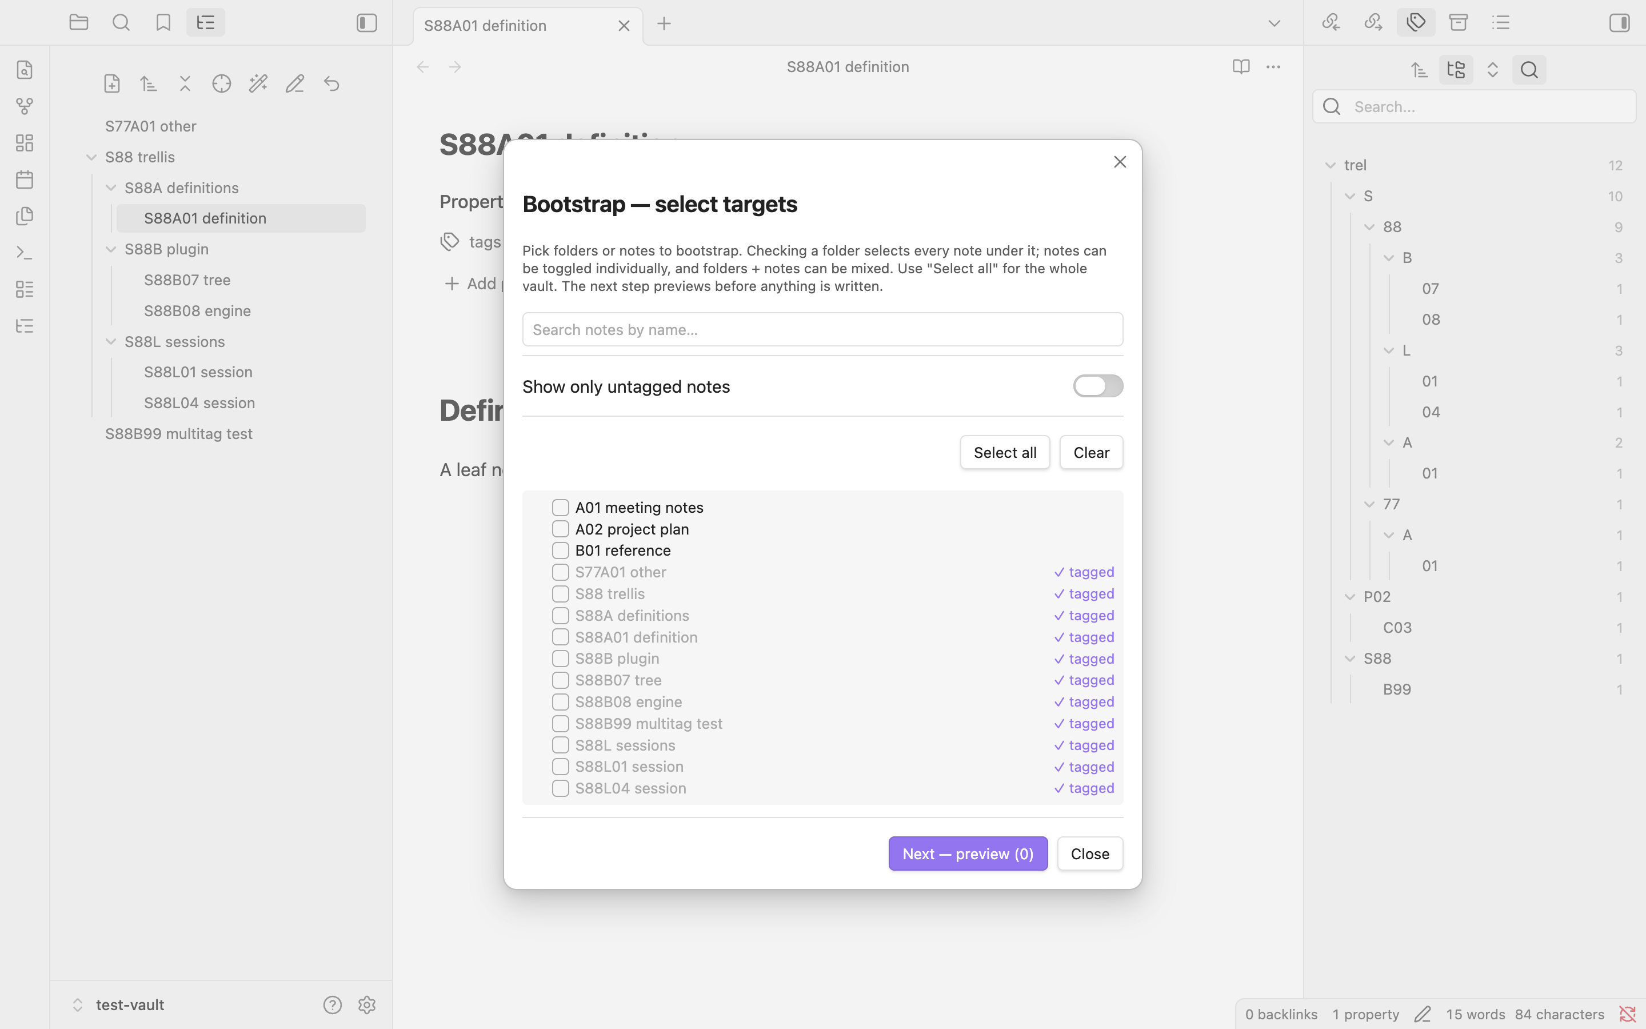Open templates icon in ribbon

pyautogui.click(x=25, y=217)
